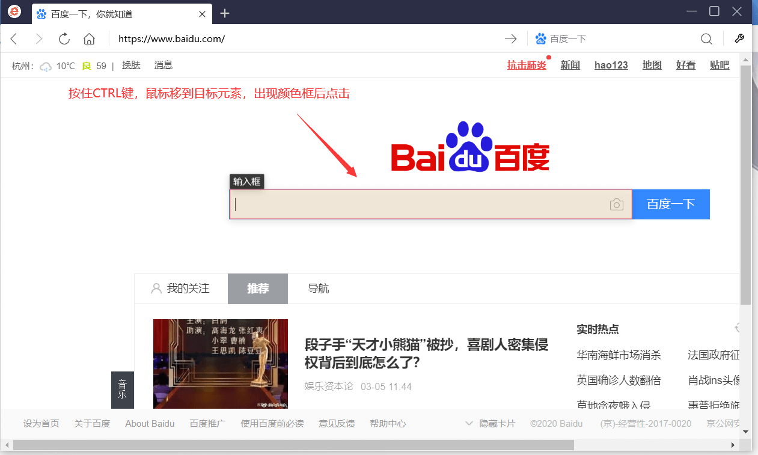Click 意见反馈 footer link
The width and height of the screenshot is (758, 455).
pos(337,424)
